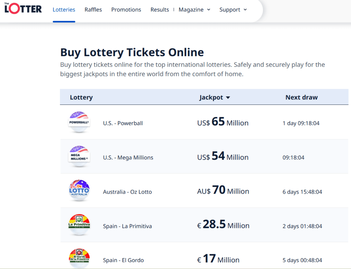The image size is (351, 269).
Task: Select the € 28.5 Million jackpot
Action: pos(223,225)
